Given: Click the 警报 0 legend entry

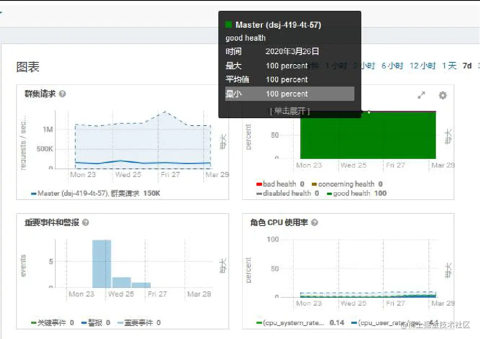Looking at the screenshot, I should (x=95, y=323).
